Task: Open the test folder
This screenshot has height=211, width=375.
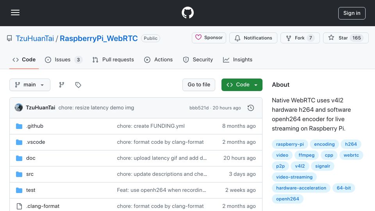Action: coord(30,190)
